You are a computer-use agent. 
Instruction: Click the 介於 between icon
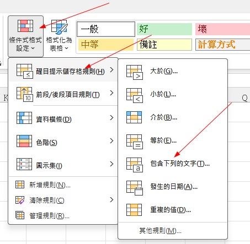point(134,117)
